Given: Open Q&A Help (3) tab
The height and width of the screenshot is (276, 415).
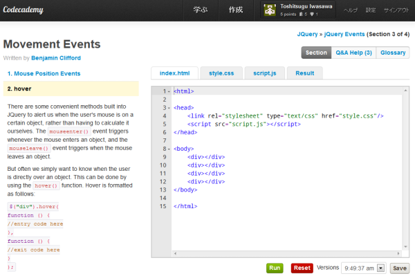Looking at the screenshot, I should (x=353, y=53).
